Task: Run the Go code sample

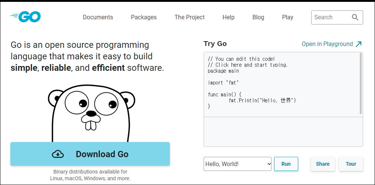Action: (286, 164)
